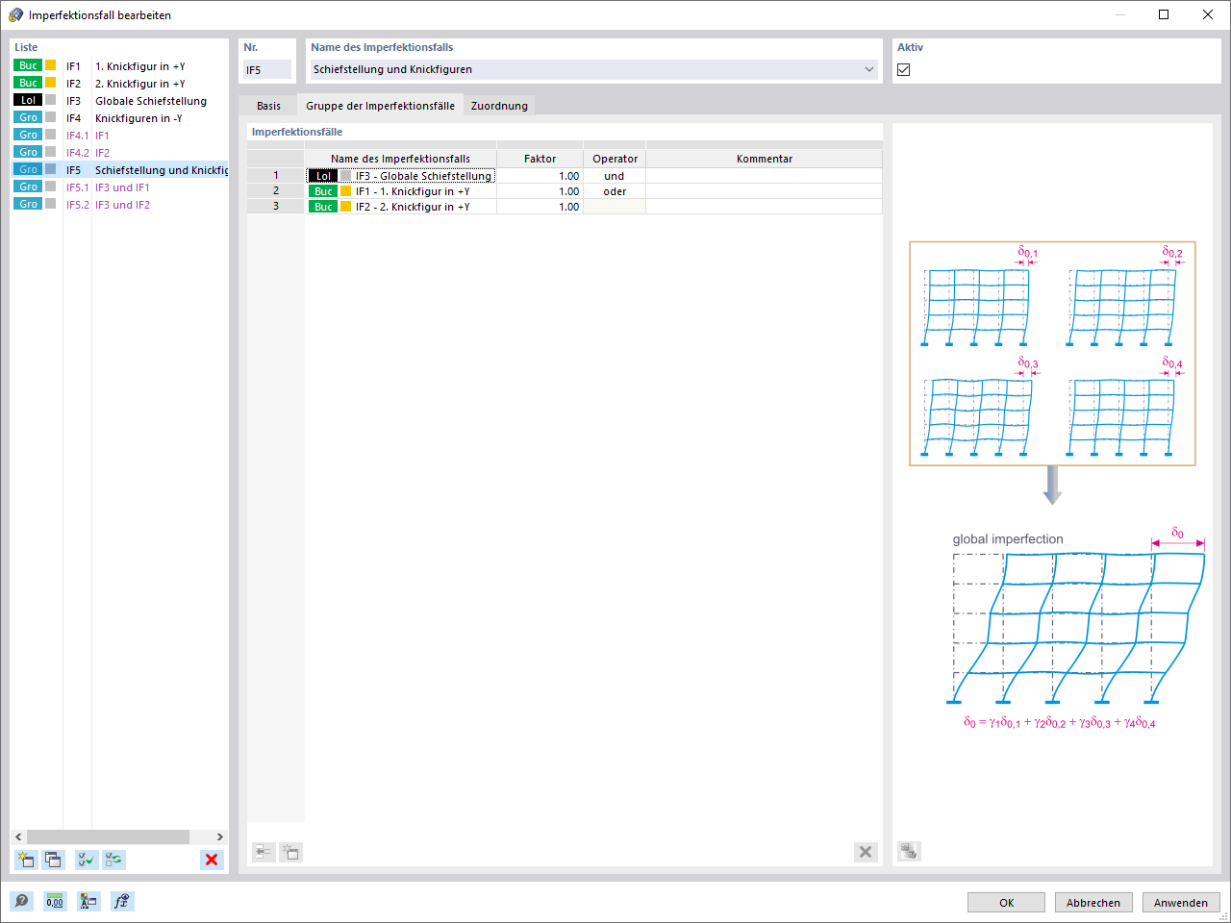Select IF5.2 IF3 und IF2 in list
This screenshot has width=1231, height=923.
(x=120, y=205)
